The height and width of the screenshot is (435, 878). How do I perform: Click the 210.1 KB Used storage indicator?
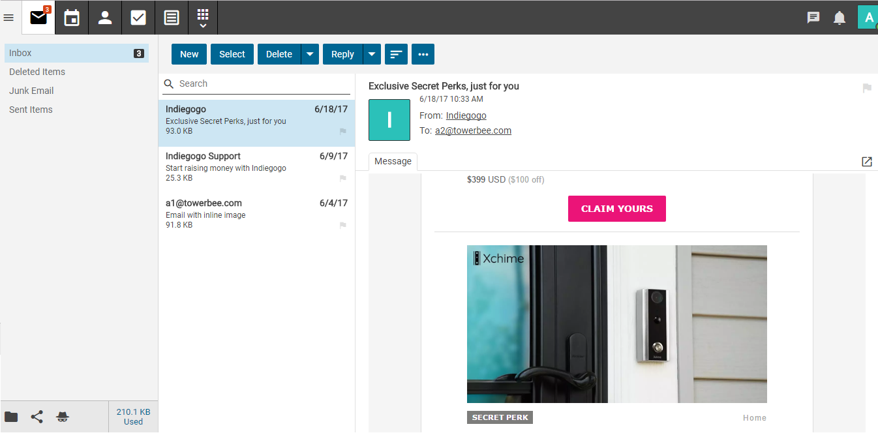point(133,417)
